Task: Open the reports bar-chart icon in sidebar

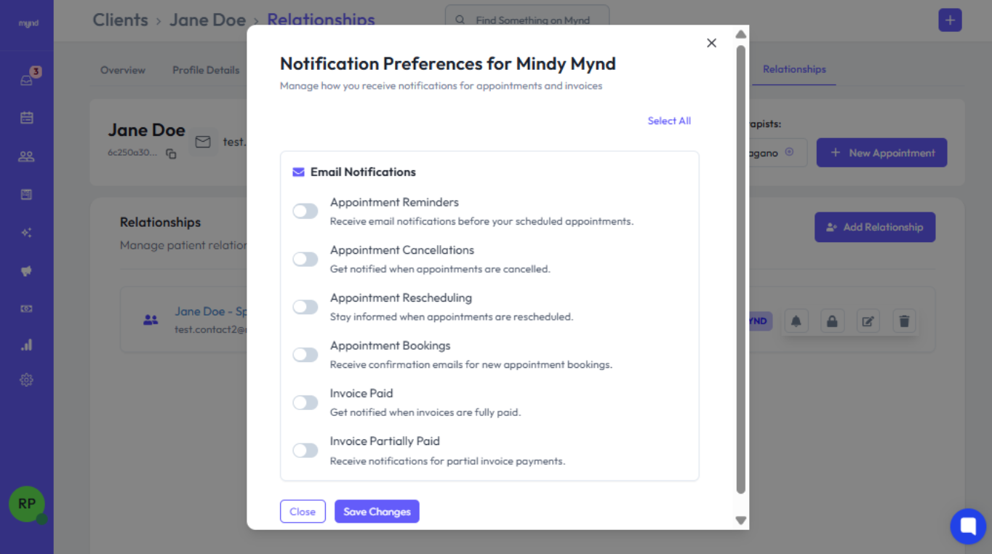Action: (x=27, y=345)
